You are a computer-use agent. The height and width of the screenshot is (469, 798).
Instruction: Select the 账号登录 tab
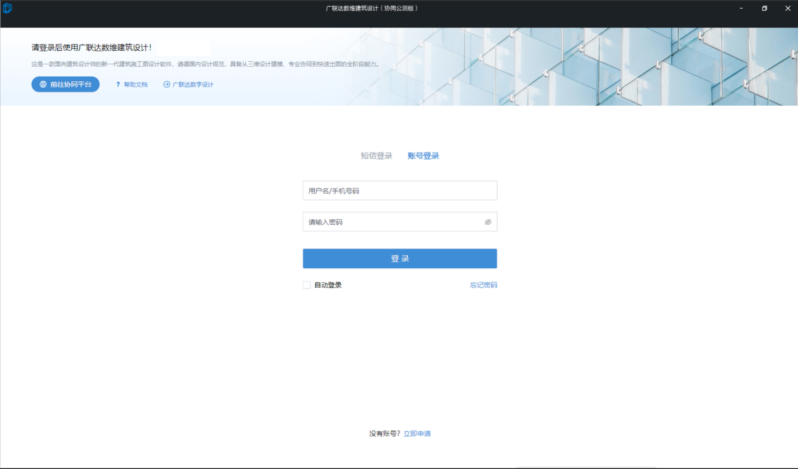coord(423,156)
